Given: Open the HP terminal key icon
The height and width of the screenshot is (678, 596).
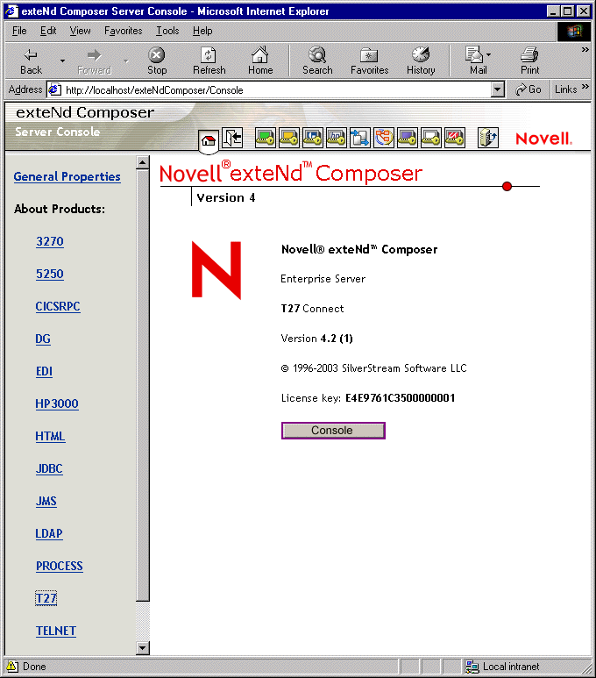Looking at the screenshot, I should 337,138.
